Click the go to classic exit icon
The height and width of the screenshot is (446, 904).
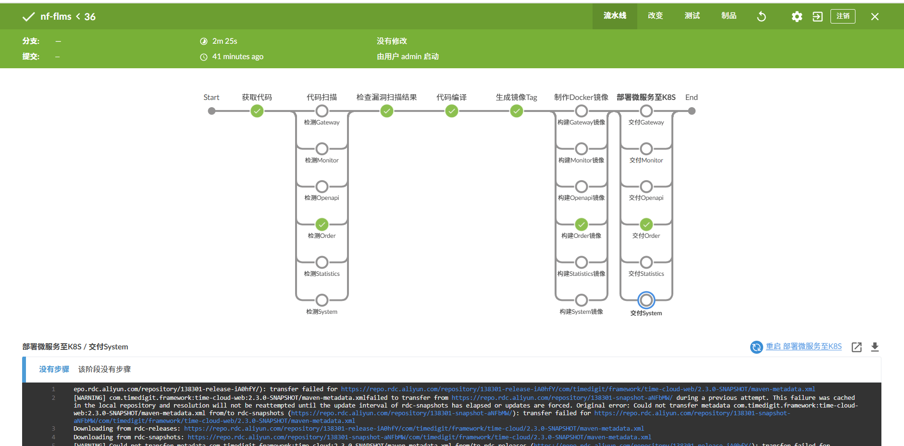817,16
